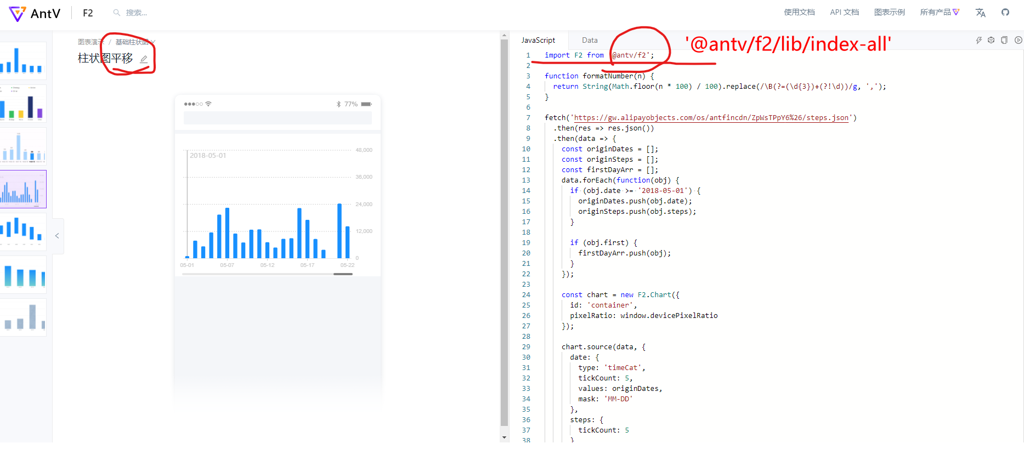Click the scrollbar down arrow
This screenshot has width=1024, height=466.
coord(504,437)
